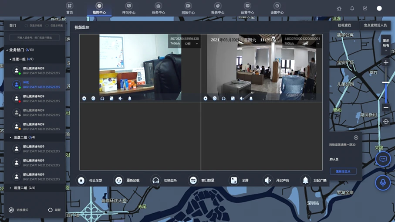Image resolution: width=395 pixels, height=222 pixels.
Task: Collapse the 巡逻一组 group
Action: click(x=10, y=59)
